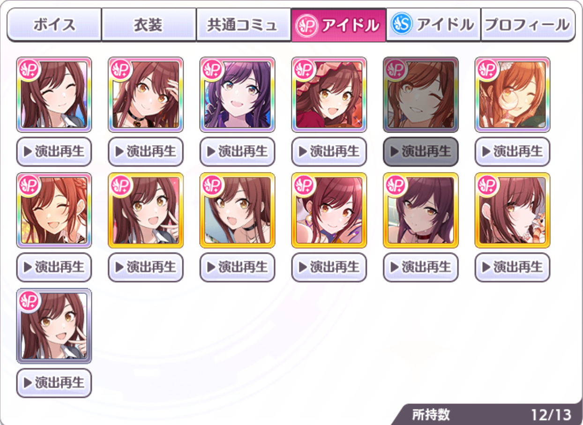Screen dimensions: 583x425
Task: Play 演出再生 under the laughing braided-hair idol
Action: click(54, 267)
